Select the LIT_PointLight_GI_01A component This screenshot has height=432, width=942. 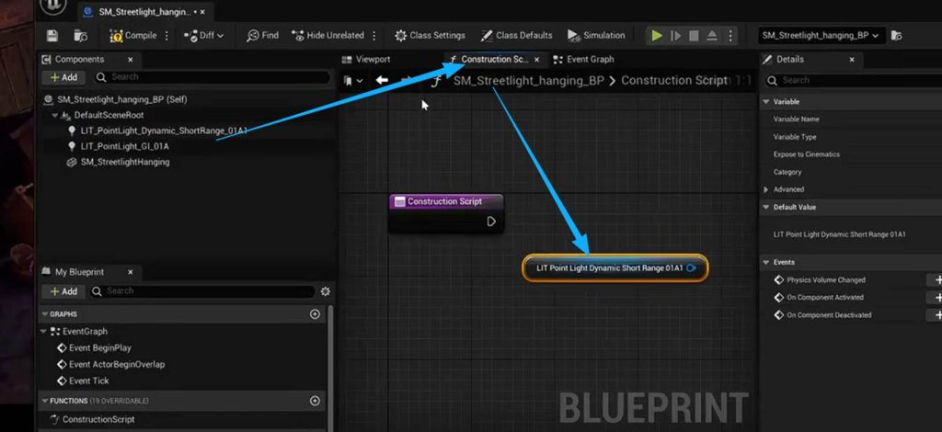pyautogui.click(x=124, y=146)
